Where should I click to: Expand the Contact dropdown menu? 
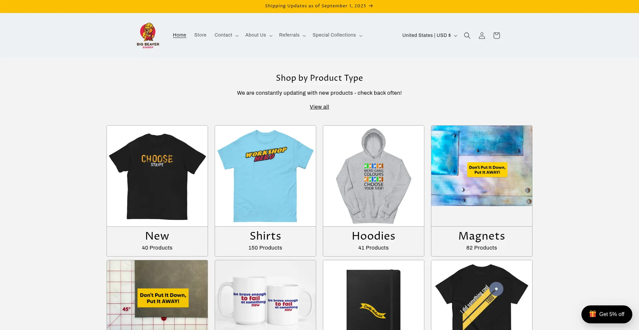pyautogui.click(x=226, y=35)
